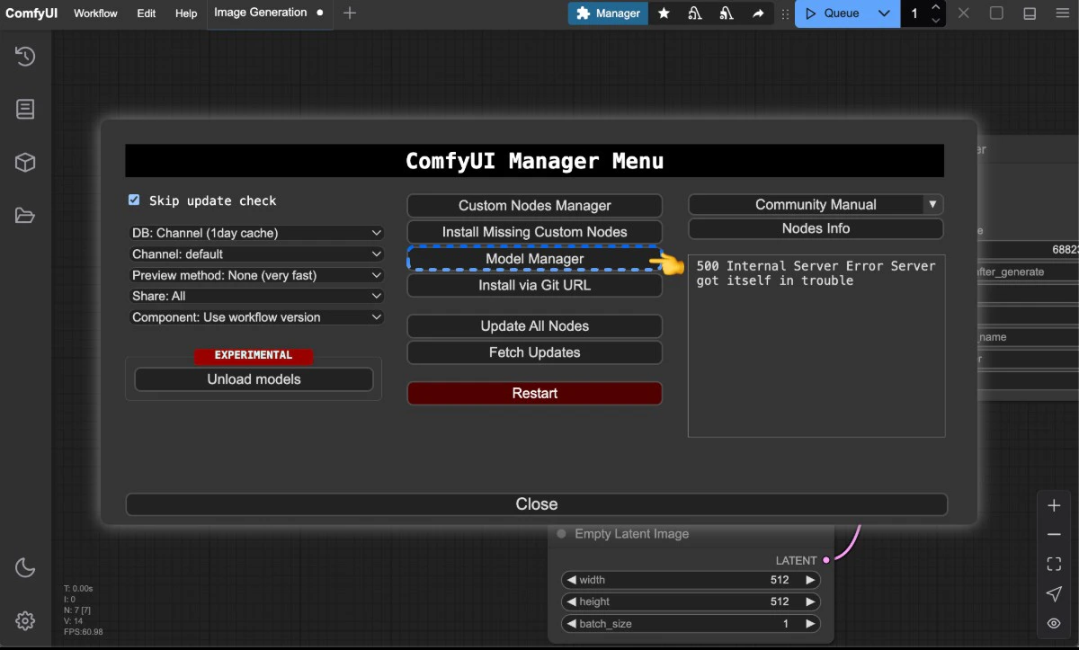Click the Model Manager button
The image size is (1079, 650).
[x=534, y=258]
